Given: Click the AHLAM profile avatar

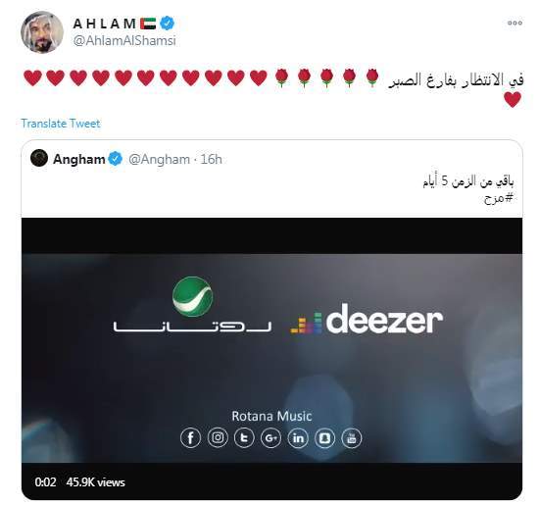Looking at the screenshot, I should pos(42,32).
